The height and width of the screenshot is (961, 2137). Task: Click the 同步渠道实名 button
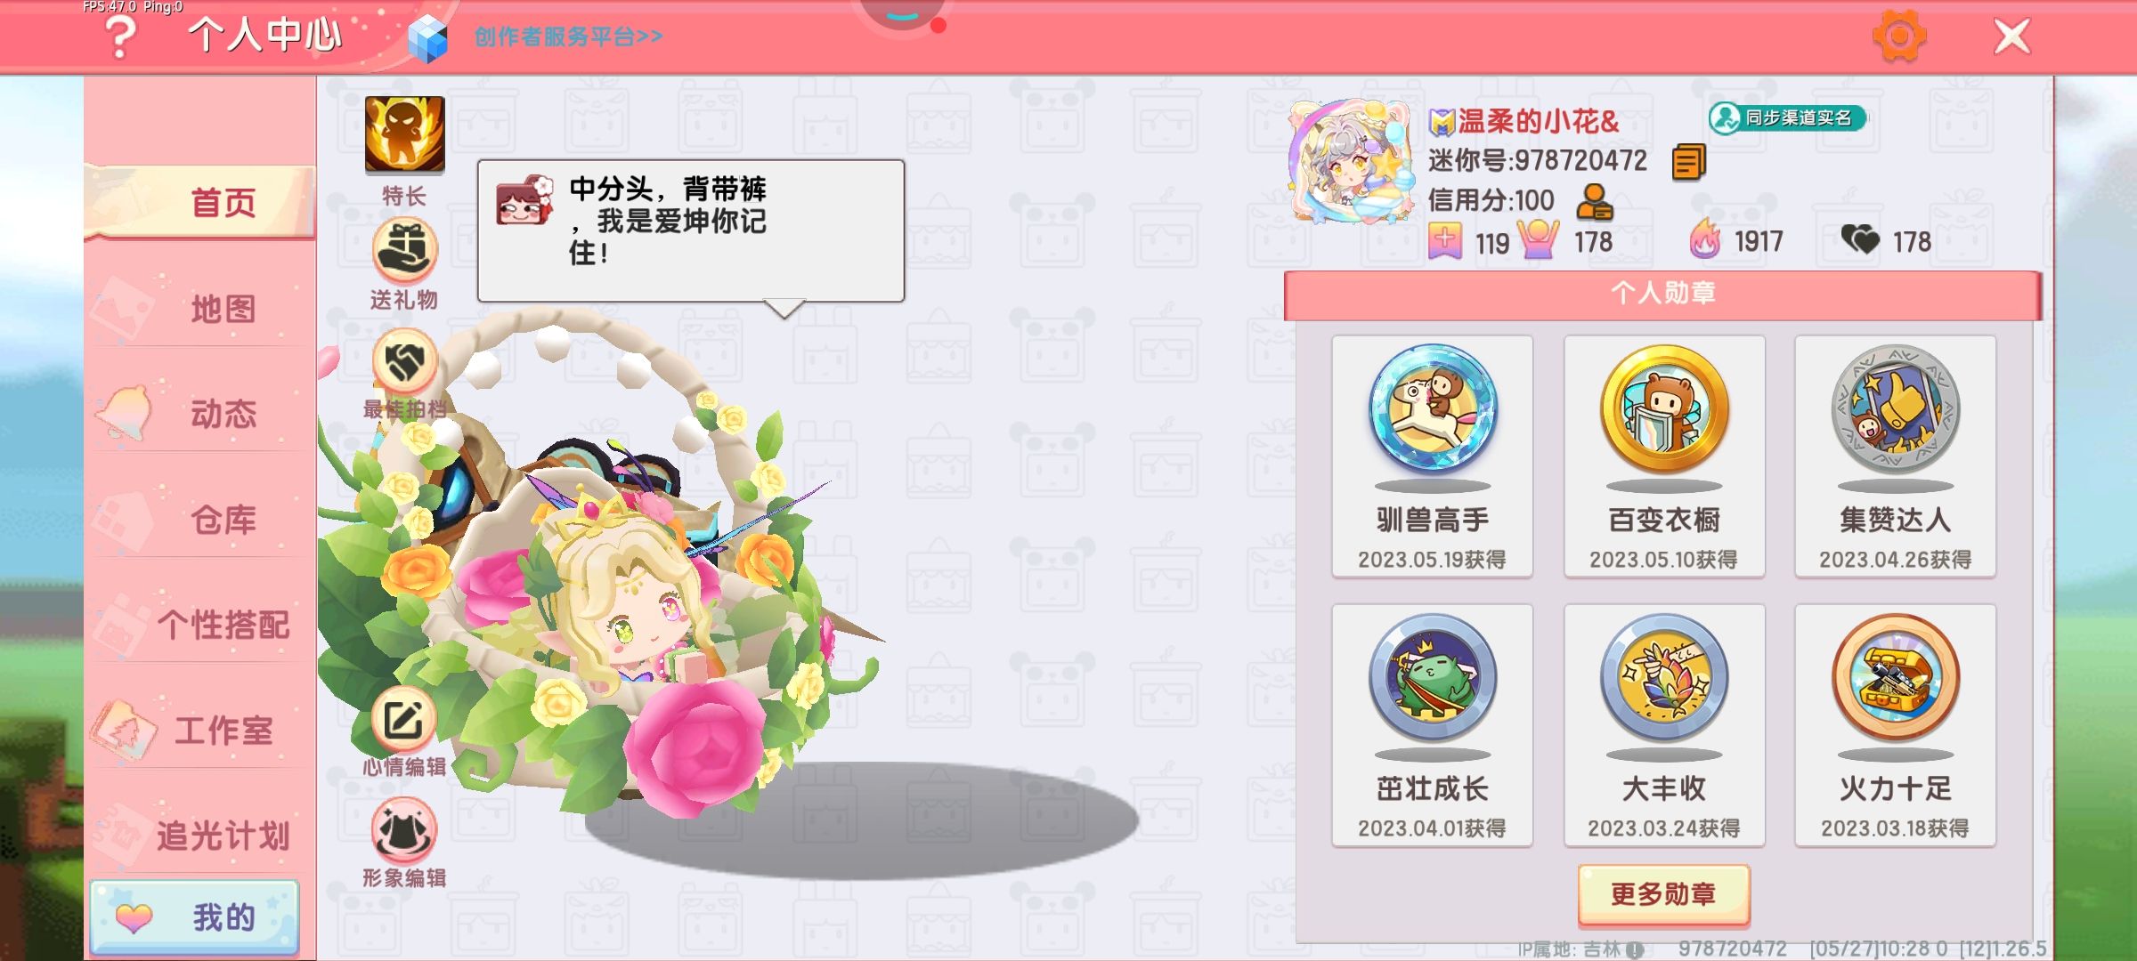click(x=1787, y=117)
